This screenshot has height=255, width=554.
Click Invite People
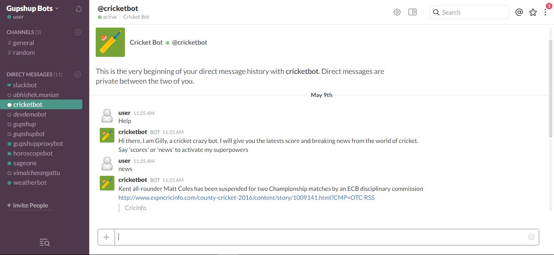pos(27,205)
